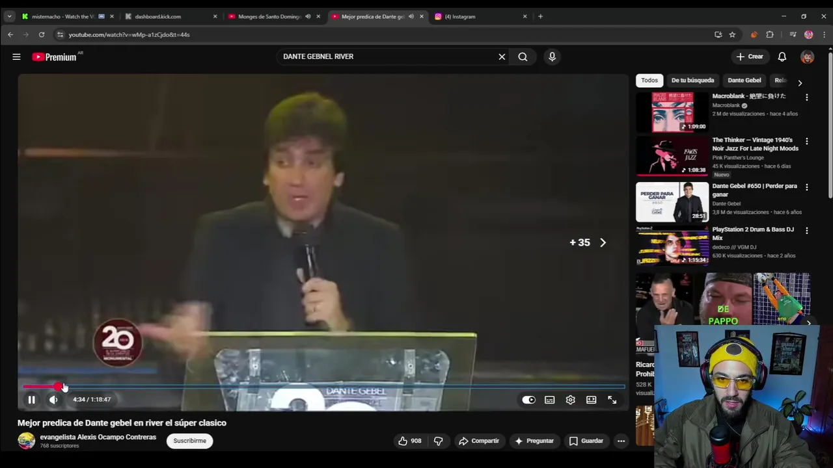Image resolution: width=833 pixels, height=468 pixels.
Task: Open the Crear menu
Action: 750,57
